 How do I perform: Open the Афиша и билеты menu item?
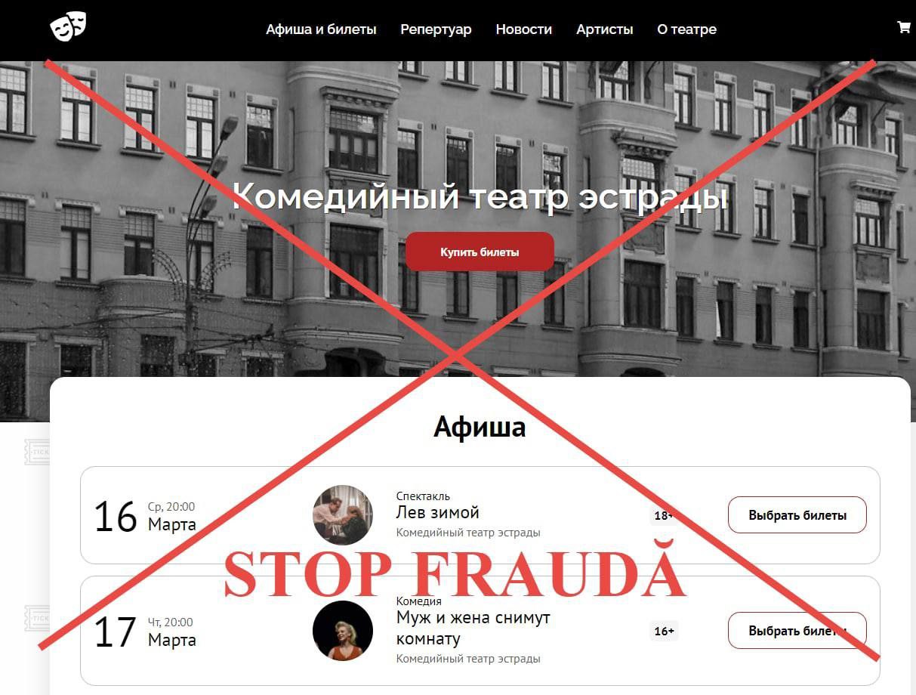(321, 29)
